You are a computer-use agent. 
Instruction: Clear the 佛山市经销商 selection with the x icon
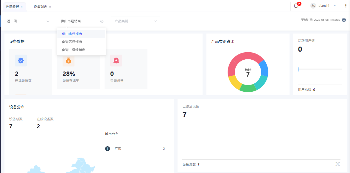pos(102,21)
